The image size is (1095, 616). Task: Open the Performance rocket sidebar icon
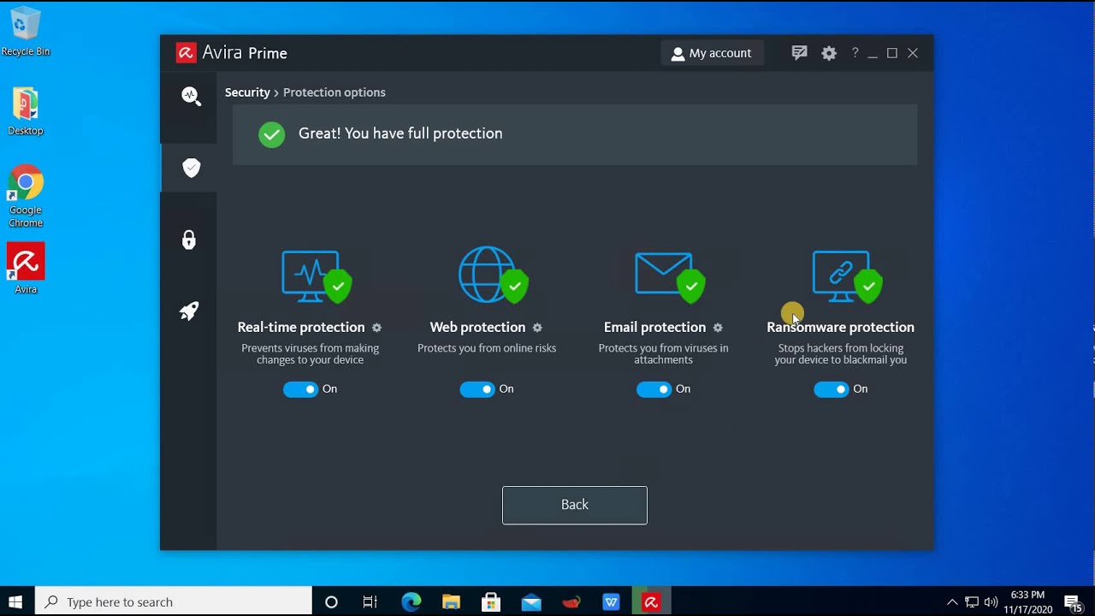[x=189, y=311]
